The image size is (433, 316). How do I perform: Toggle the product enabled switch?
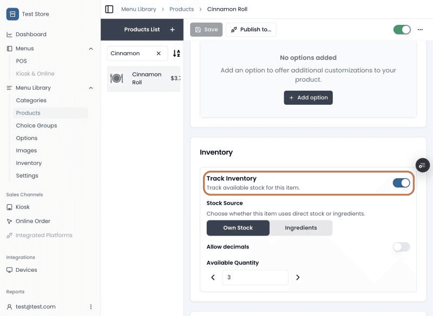(x=402, y=30)
